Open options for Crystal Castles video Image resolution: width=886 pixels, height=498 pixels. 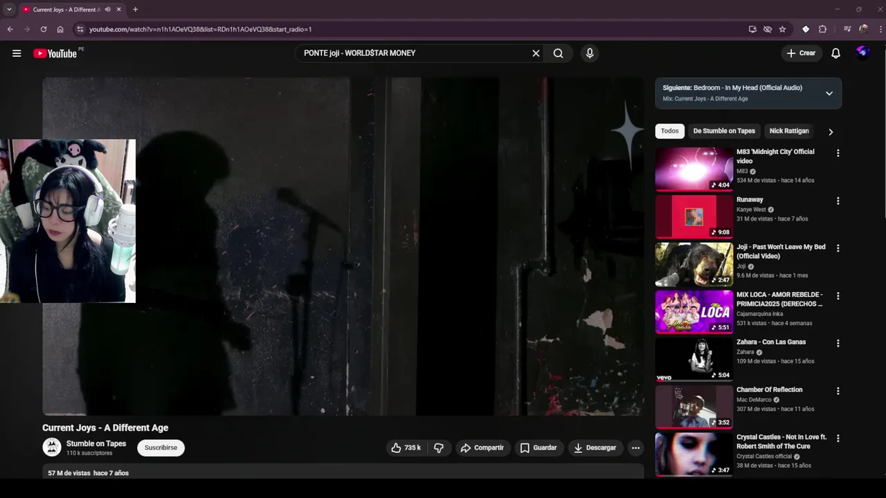838,439
